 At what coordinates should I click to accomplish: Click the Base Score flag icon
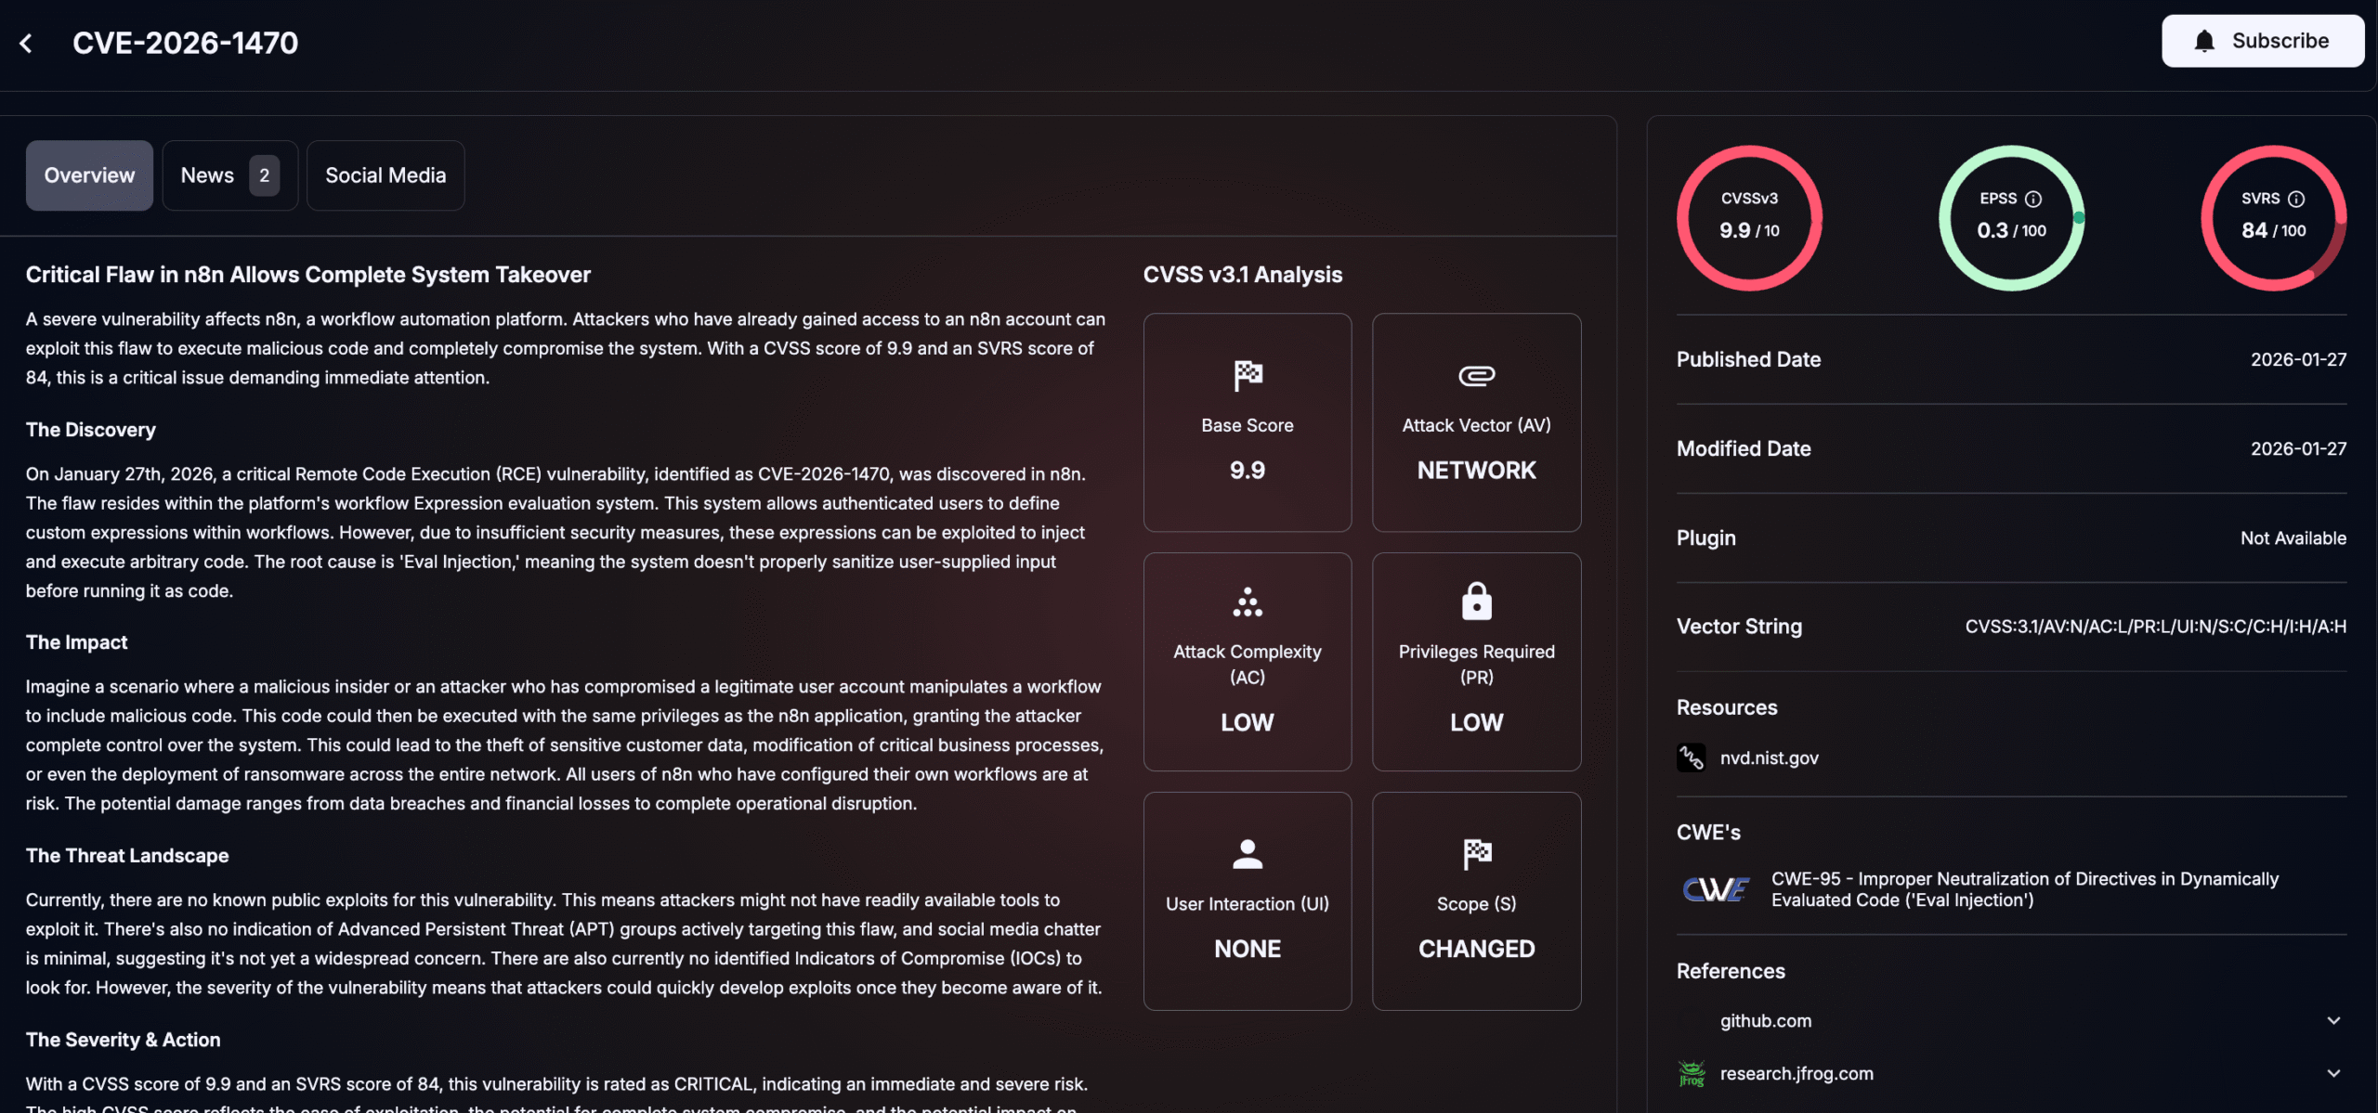click(1248, 375)
